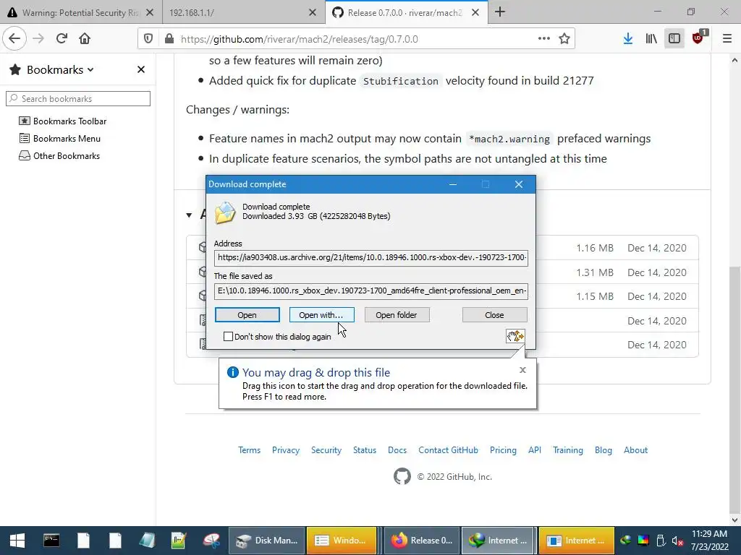Open the Firefox hamburger menu
Viewport: 741px width, 555px height.
coord(727,39)
